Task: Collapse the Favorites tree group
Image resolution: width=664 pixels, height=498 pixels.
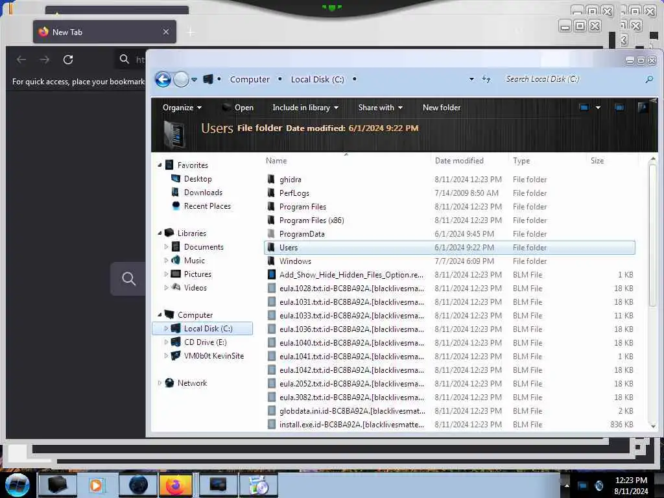Action: click(160, 165)
